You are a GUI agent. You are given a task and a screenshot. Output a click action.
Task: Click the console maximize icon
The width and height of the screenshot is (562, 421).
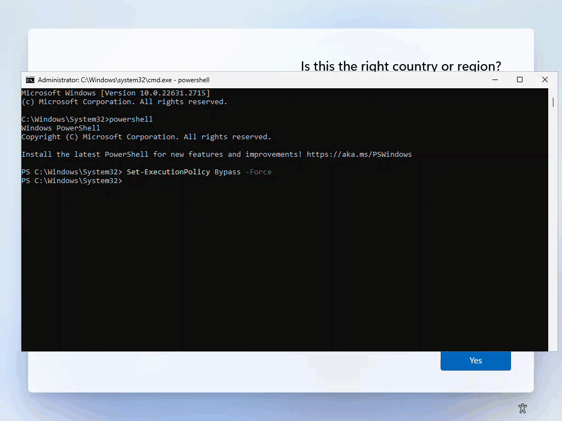(520, 80)
